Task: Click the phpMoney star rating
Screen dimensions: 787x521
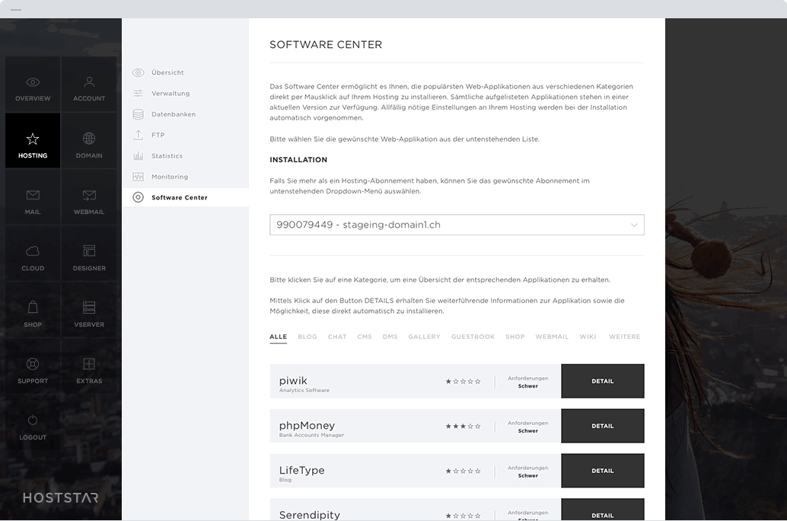Action: point(463,426)
